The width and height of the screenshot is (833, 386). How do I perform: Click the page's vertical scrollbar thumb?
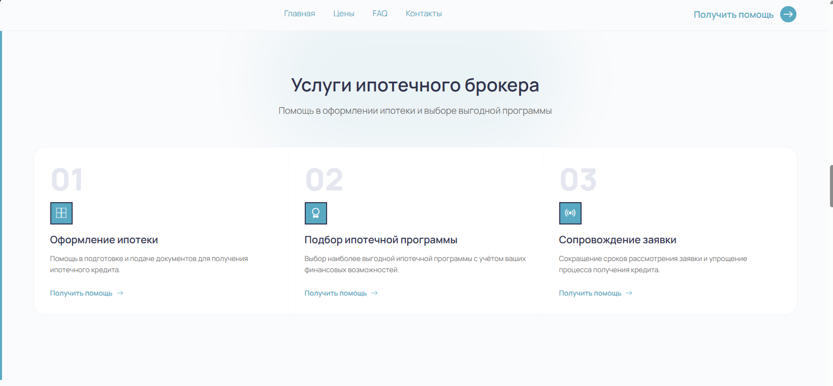[x=831, y=186]
